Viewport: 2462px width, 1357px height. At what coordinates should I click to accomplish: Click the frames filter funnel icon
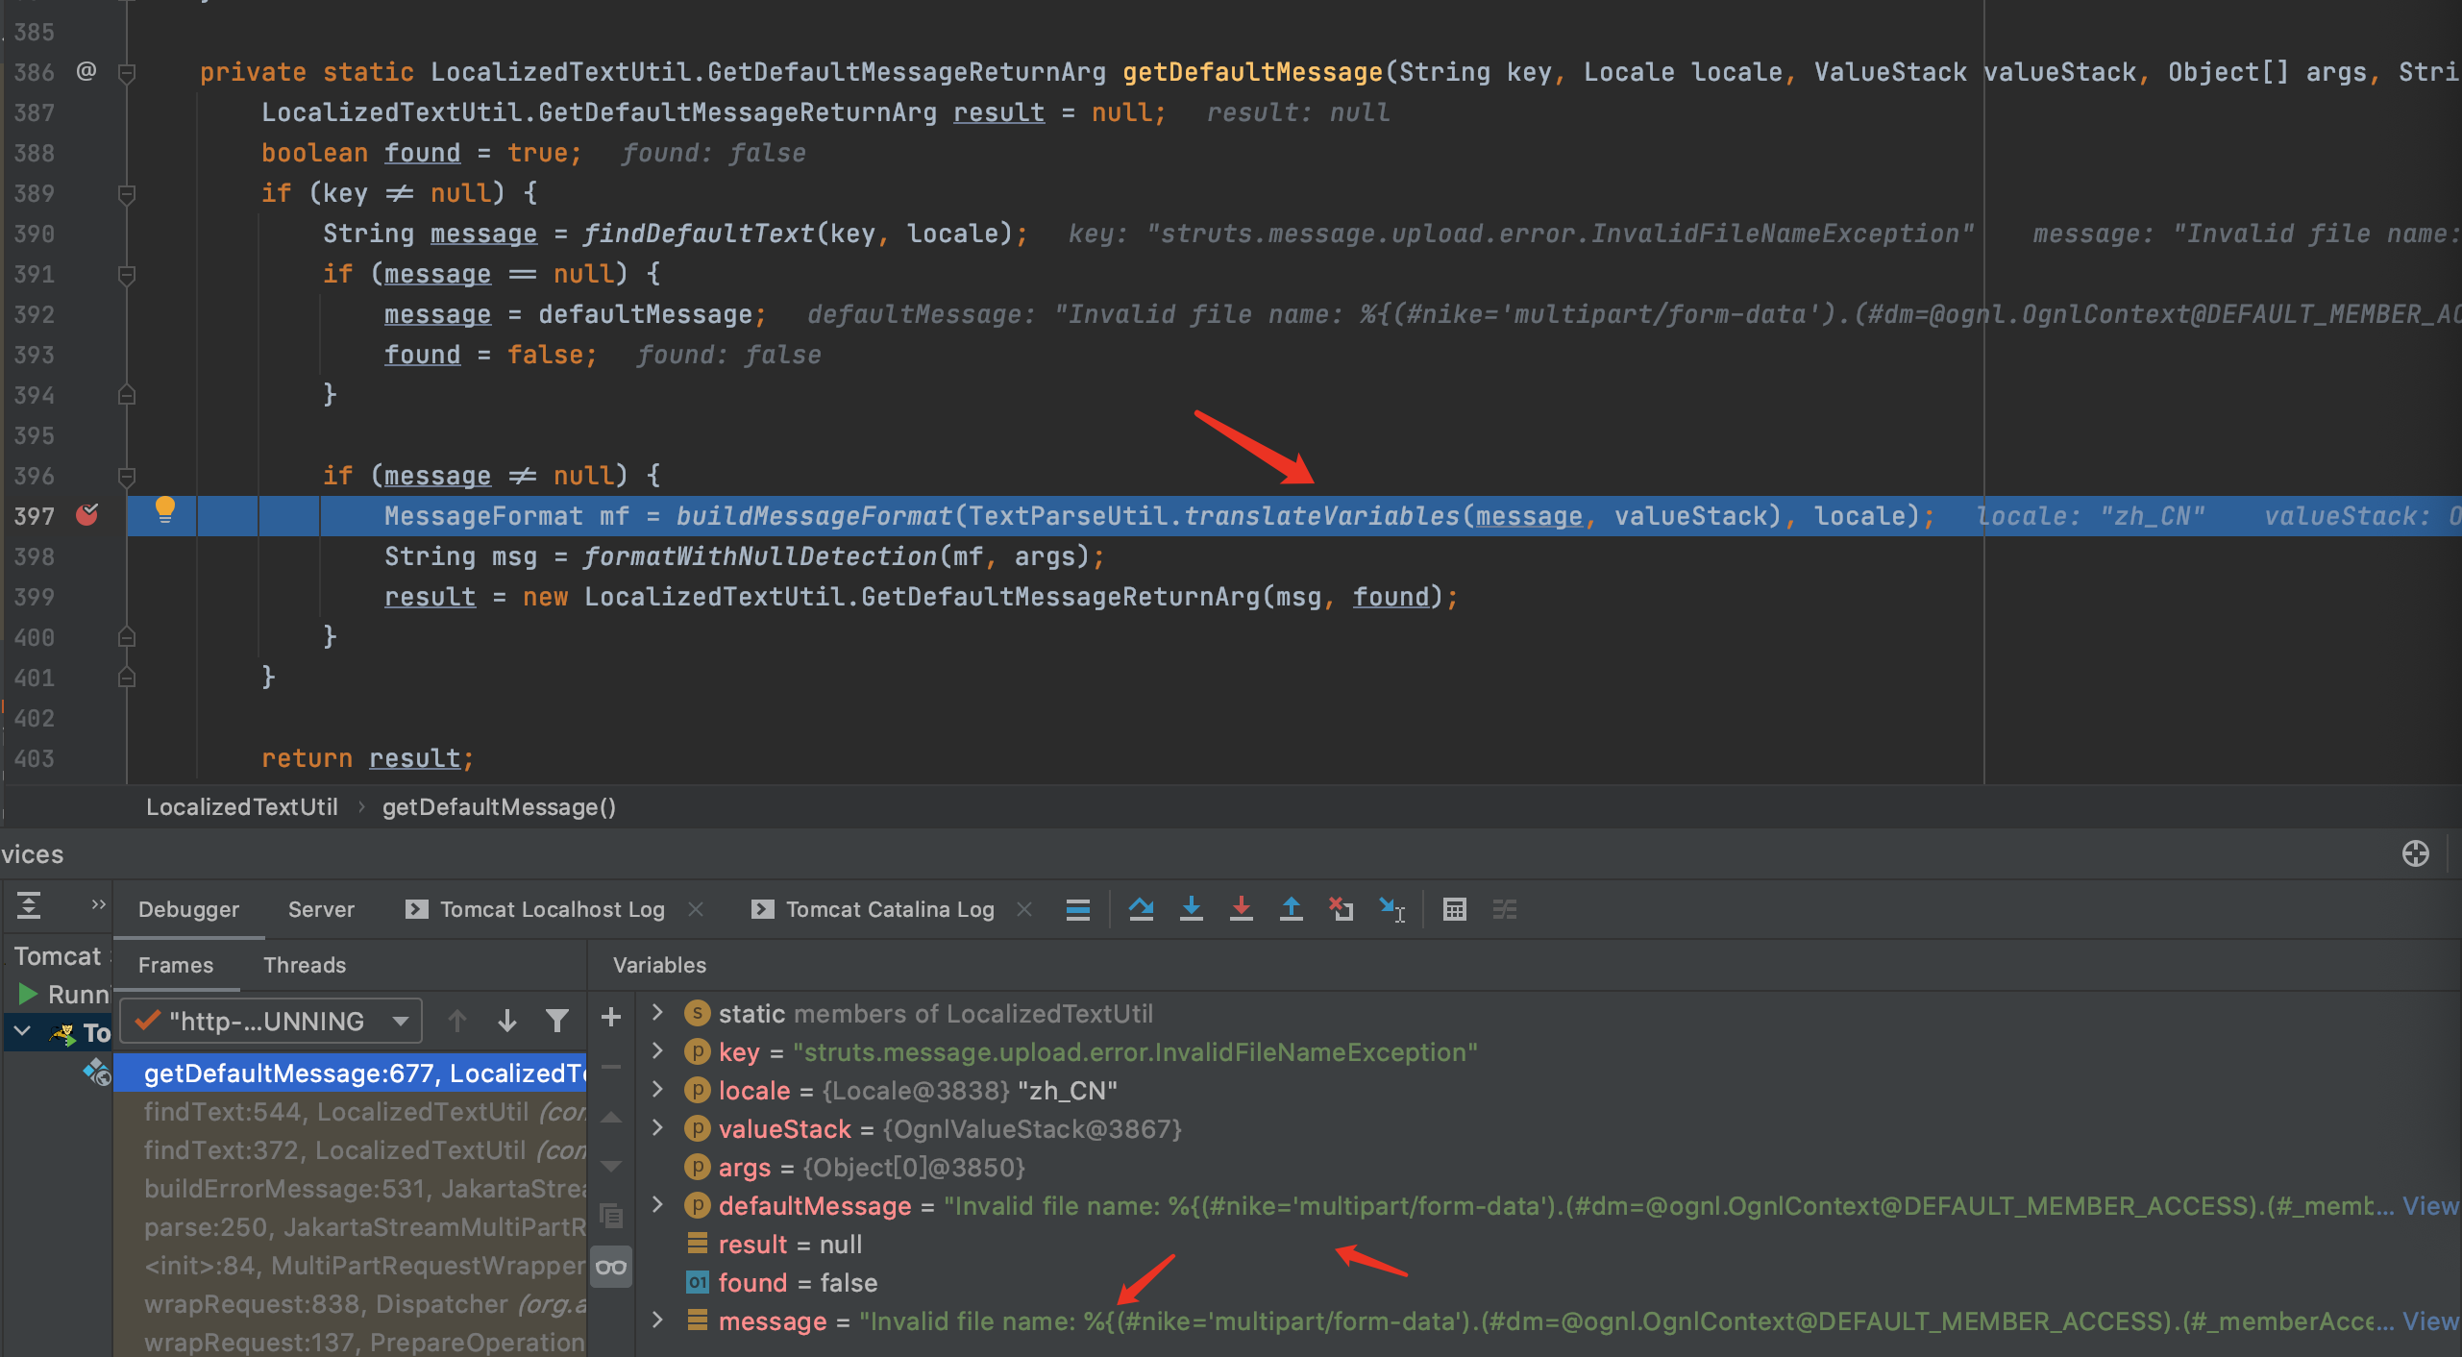click(557, 1021)
